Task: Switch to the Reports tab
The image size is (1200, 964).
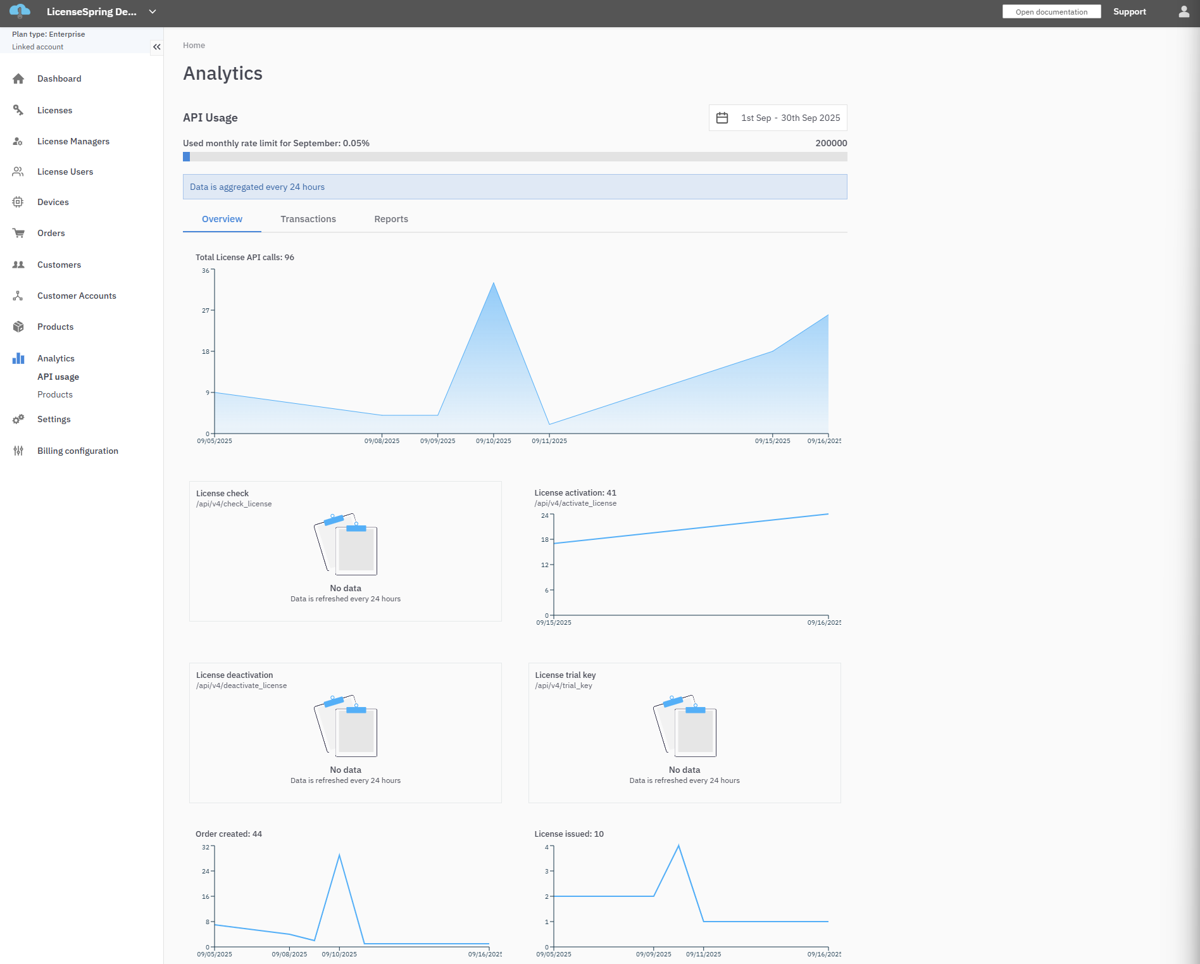Action: pos(391,219)
